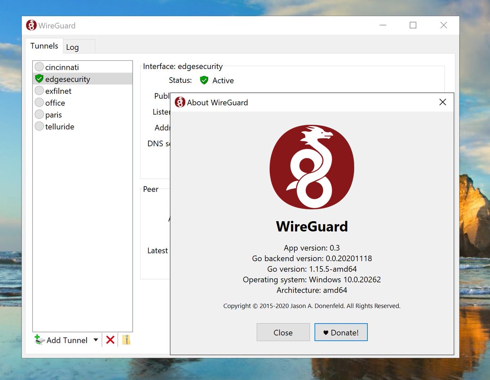Click the copyright Jason A. Donenfeld text
Image resolution: width=490 pixels, height=380 pixels.
312,306
